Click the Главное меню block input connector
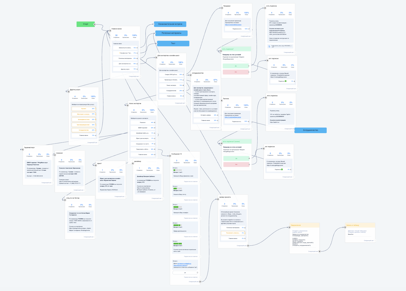Screen dimensions: 406x291 coord(110,31)
